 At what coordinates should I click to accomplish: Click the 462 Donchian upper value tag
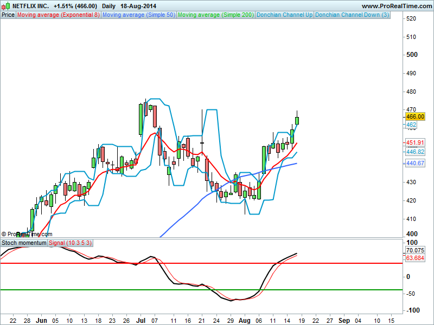tap(411, 125)
